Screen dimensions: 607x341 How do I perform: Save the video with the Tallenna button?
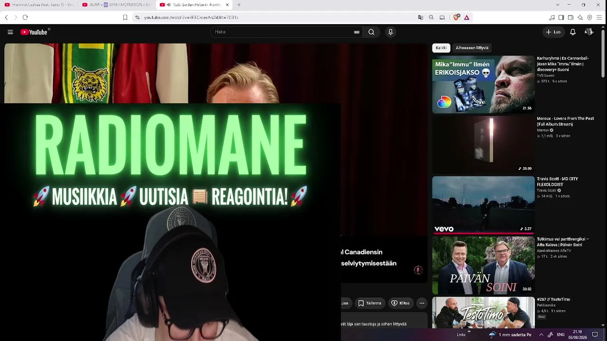point(369,303)
